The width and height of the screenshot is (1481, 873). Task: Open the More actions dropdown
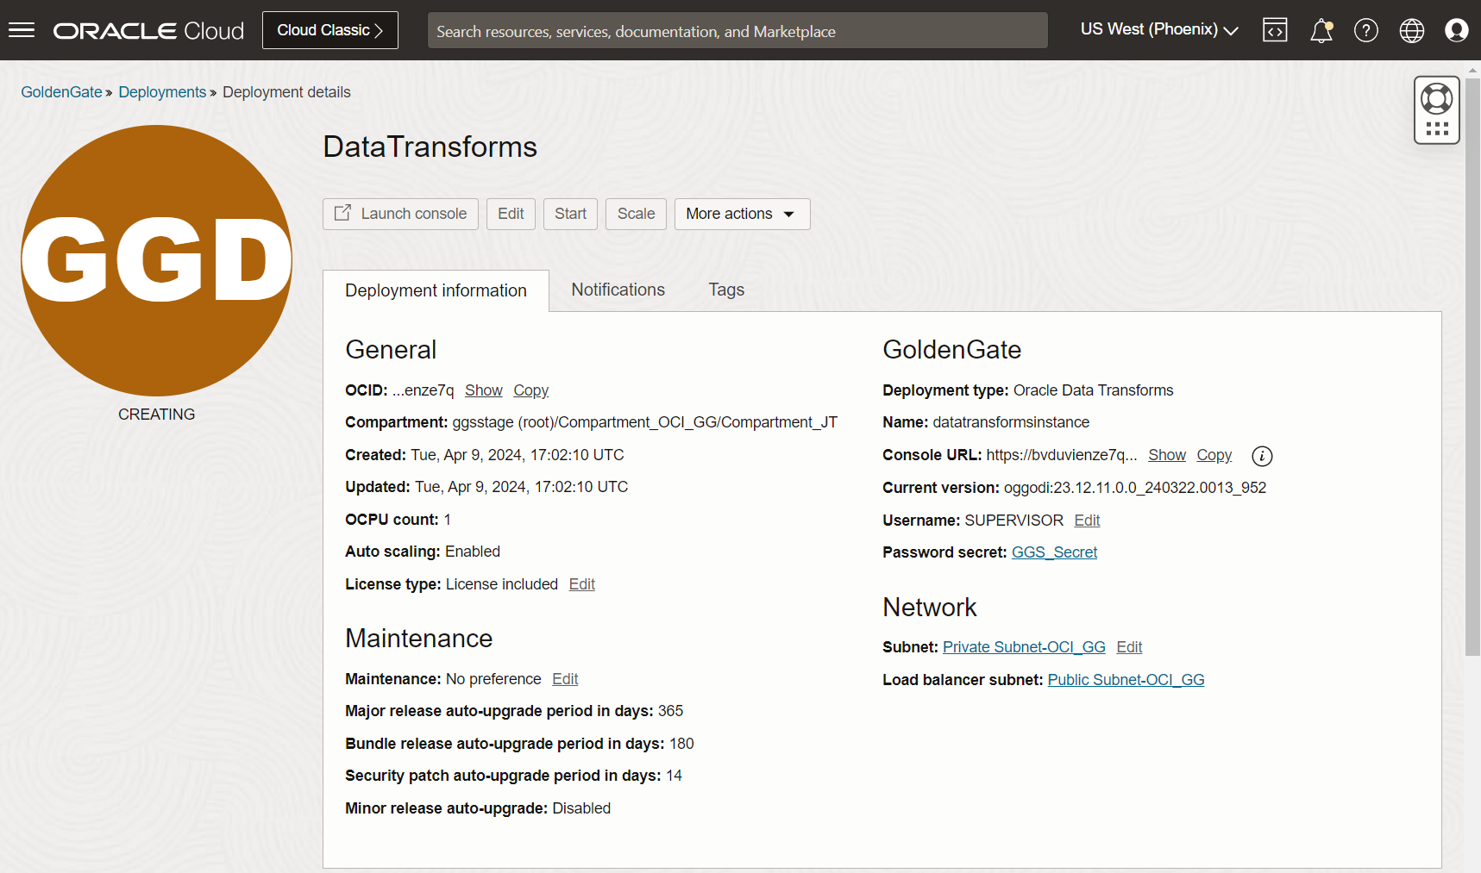coord(741,214)
